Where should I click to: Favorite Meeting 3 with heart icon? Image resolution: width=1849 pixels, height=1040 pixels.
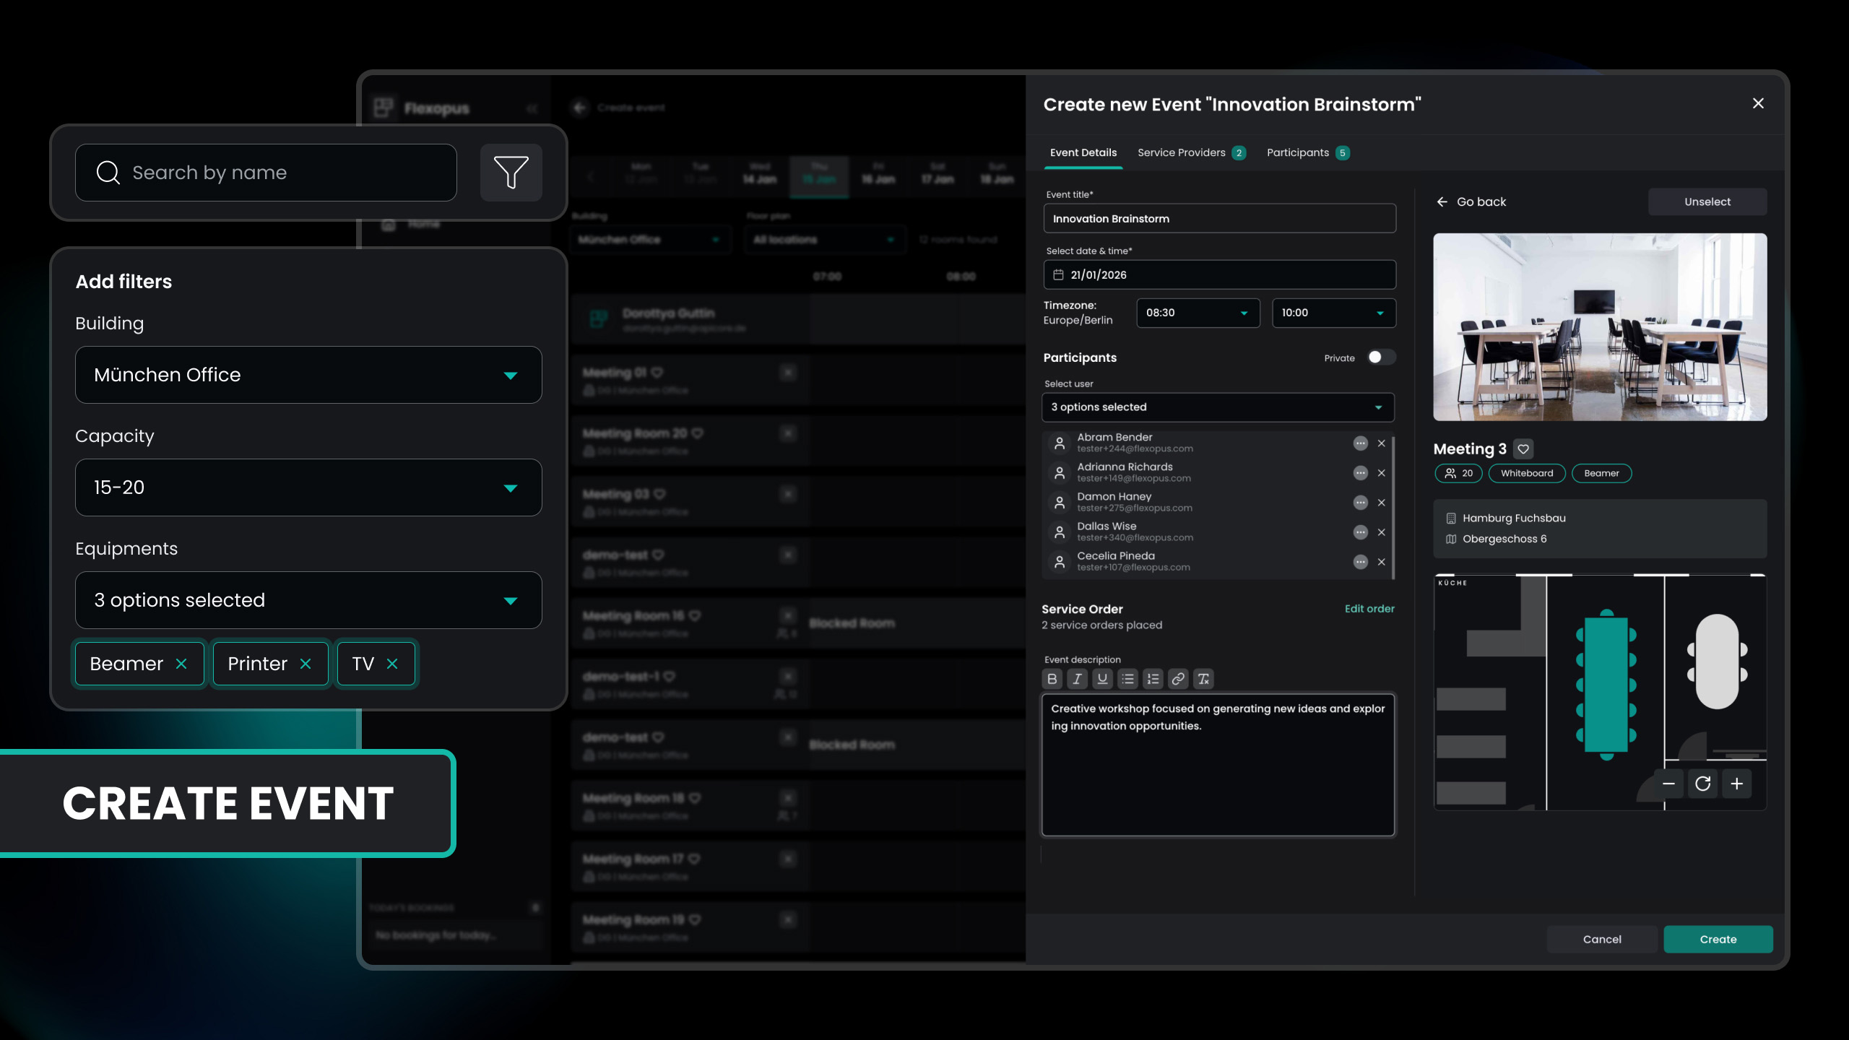tap(1523, 449)
